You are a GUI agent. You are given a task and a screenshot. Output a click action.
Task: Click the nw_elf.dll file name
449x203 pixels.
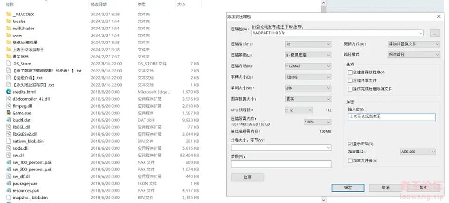tap(22, 176)
